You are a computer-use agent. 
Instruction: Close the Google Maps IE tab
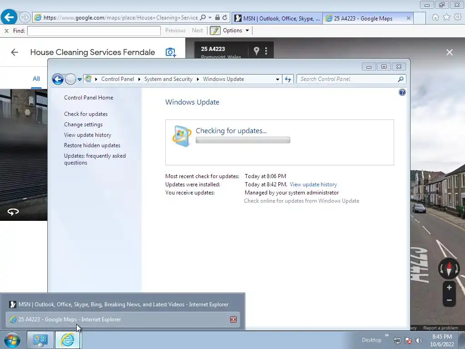[x=408, y=18]
